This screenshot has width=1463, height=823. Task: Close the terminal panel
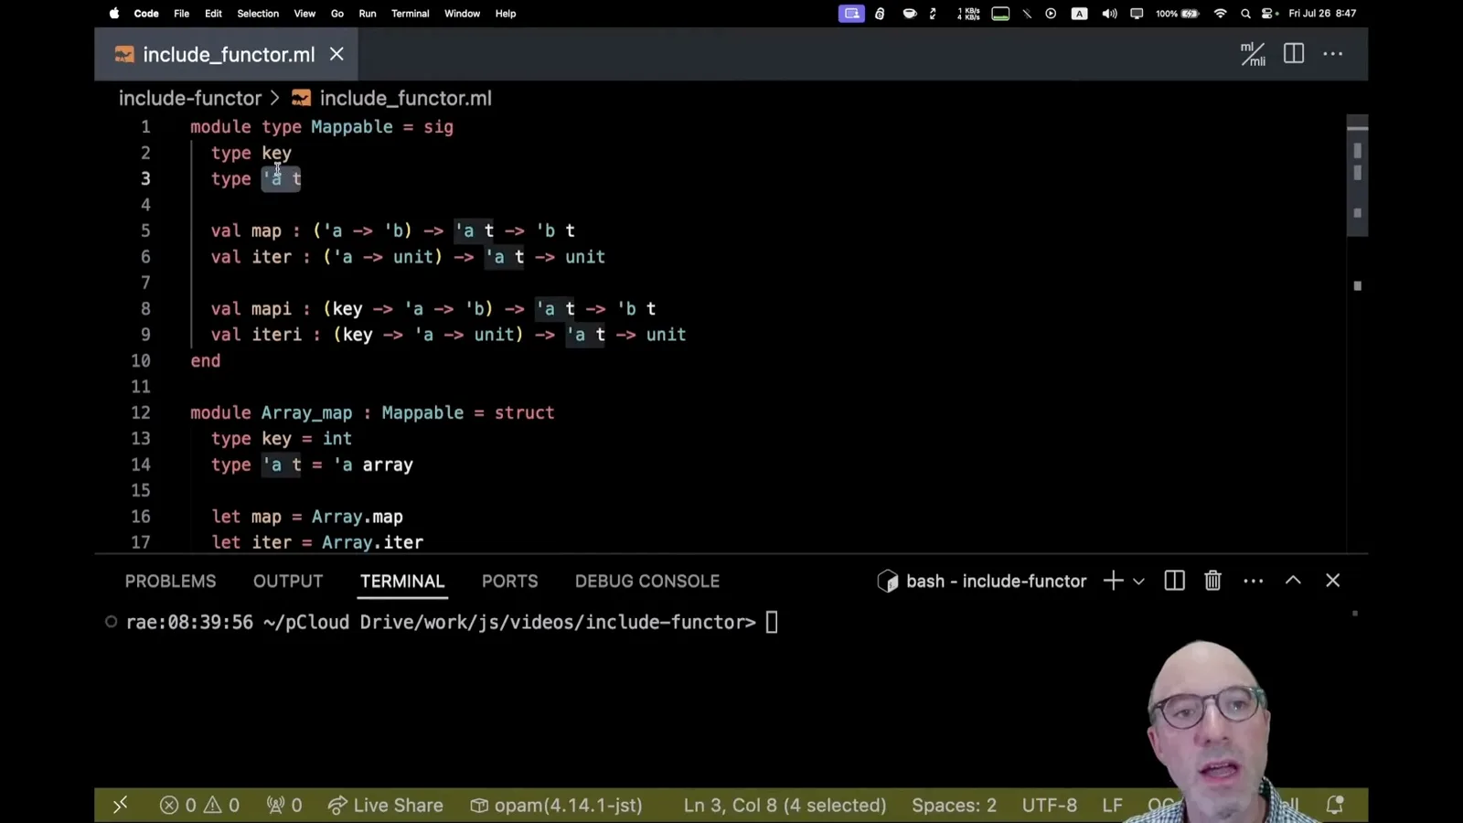pos(1332,581)
